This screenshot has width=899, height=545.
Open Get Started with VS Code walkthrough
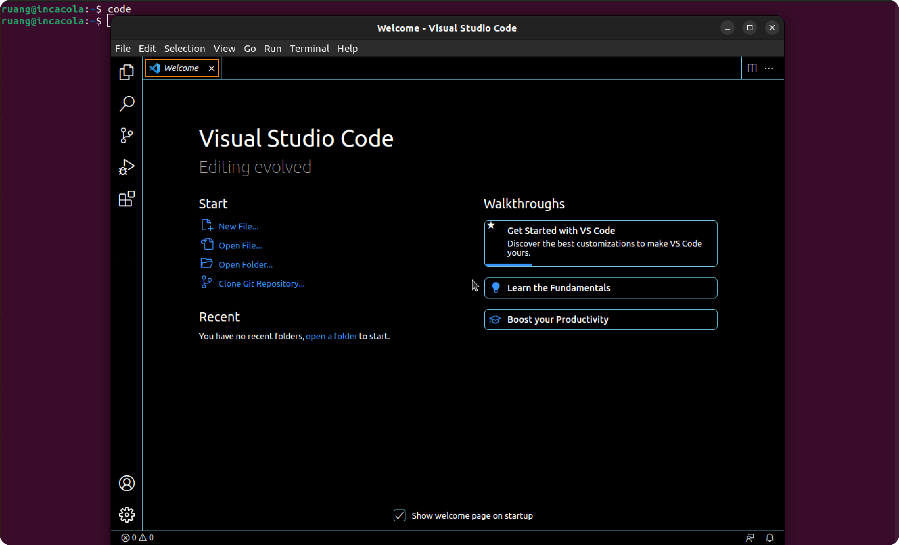[x=601, y=244]
